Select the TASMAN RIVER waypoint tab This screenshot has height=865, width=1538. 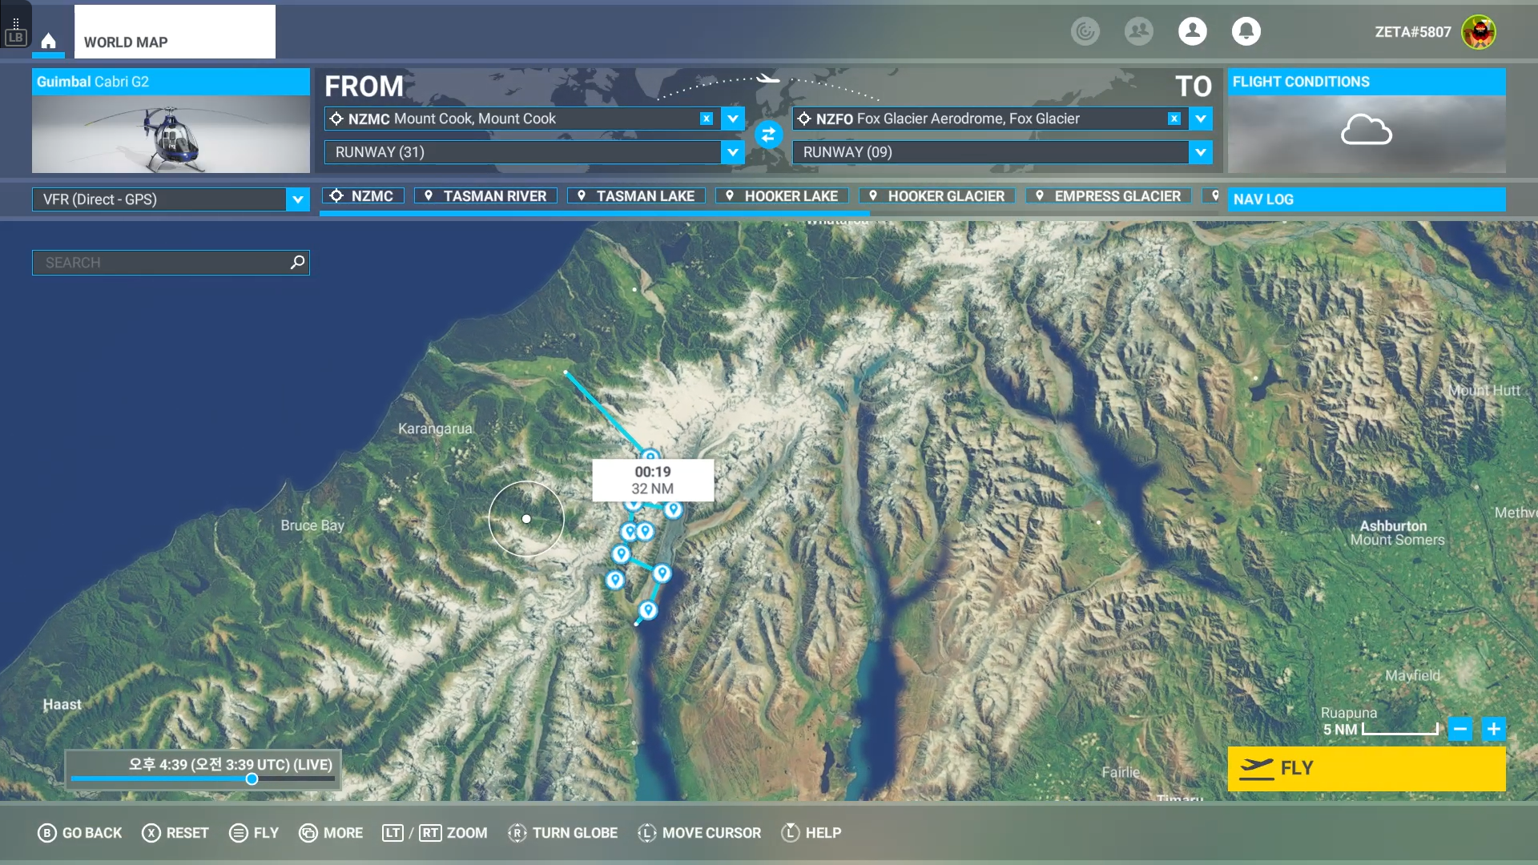click(x=485, y=196)
